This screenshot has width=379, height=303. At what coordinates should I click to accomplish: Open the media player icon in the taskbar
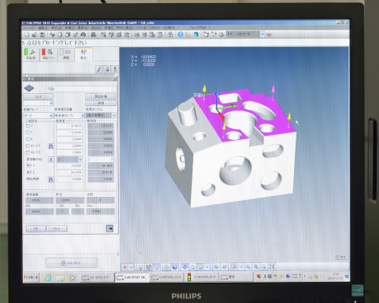(72, 278)
